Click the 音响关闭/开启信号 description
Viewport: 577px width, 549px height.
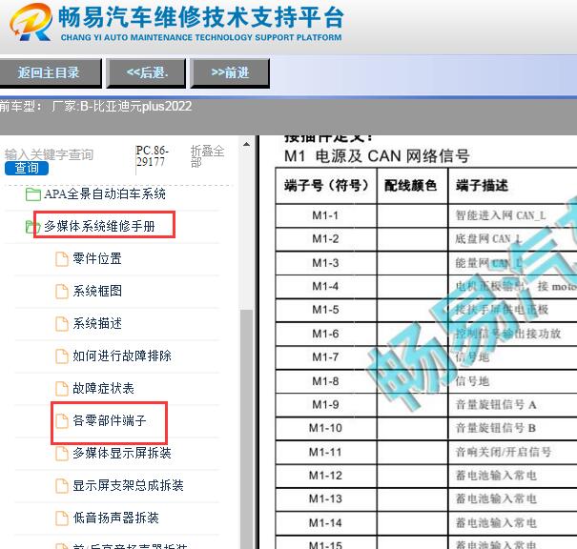click(x=504, y=452)
